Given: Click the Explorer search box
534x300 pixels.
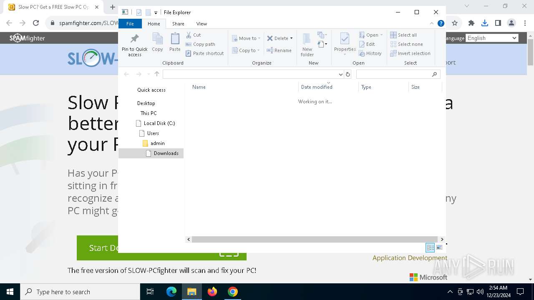Looking at the screenshot, I should pyautogui.click(x=398, y=74).
